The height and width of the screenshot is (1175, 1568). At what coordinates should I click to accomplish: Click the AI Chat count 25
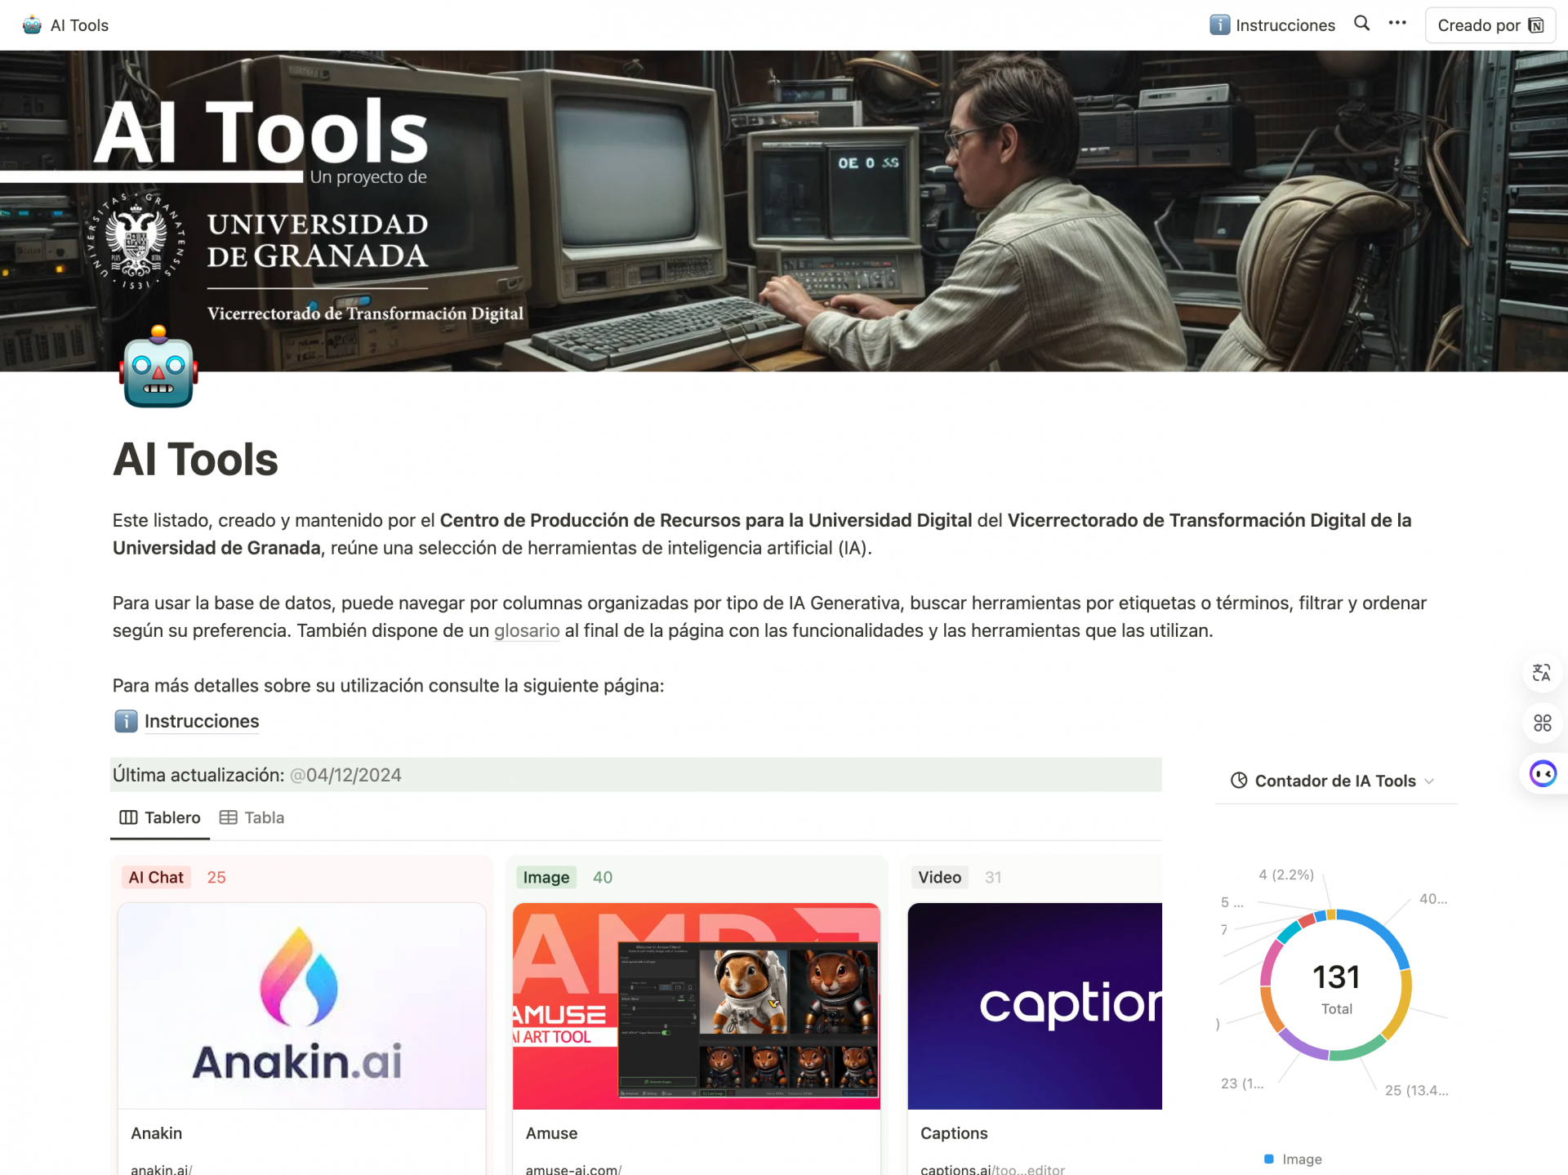point(216,877)
